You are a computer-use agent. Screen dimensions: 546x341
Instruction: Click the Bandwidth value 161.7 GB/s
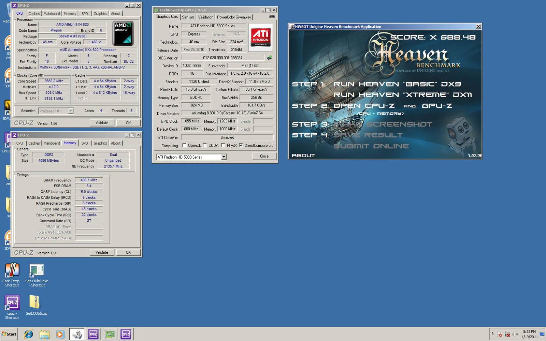[256, 105]
